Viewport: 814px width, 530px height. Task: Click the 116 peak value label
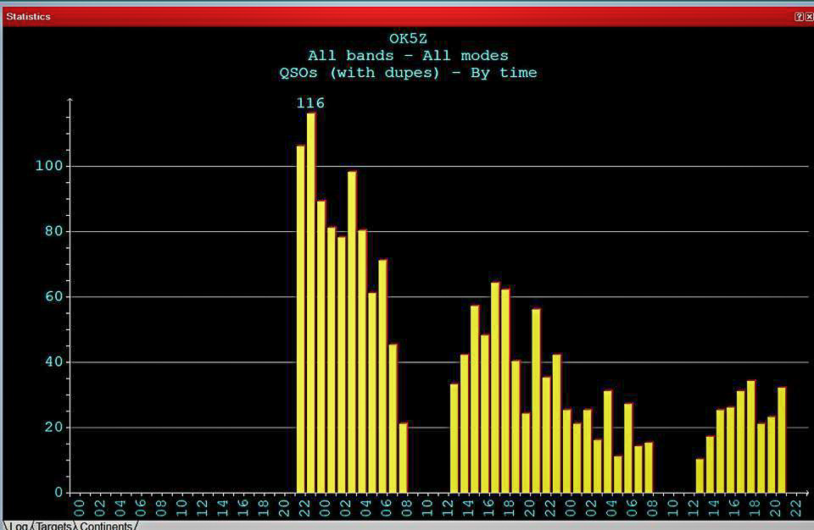coord(310,103)
